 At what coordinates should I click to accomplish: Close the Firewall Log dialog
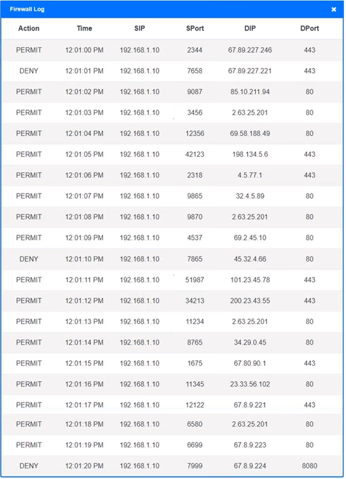point(333,9)
